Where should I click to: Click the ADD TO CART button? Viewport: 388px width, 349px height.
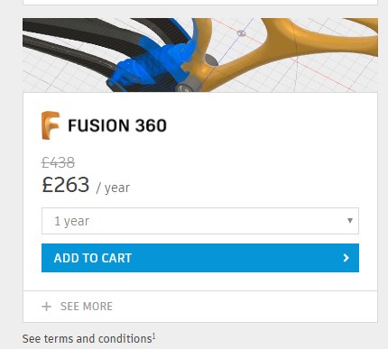[200, 258]
